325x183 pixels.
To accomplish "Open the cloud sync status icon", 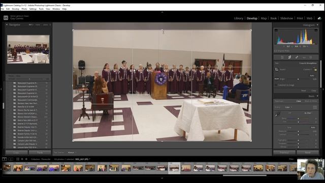I will click(x=319, y=18).
